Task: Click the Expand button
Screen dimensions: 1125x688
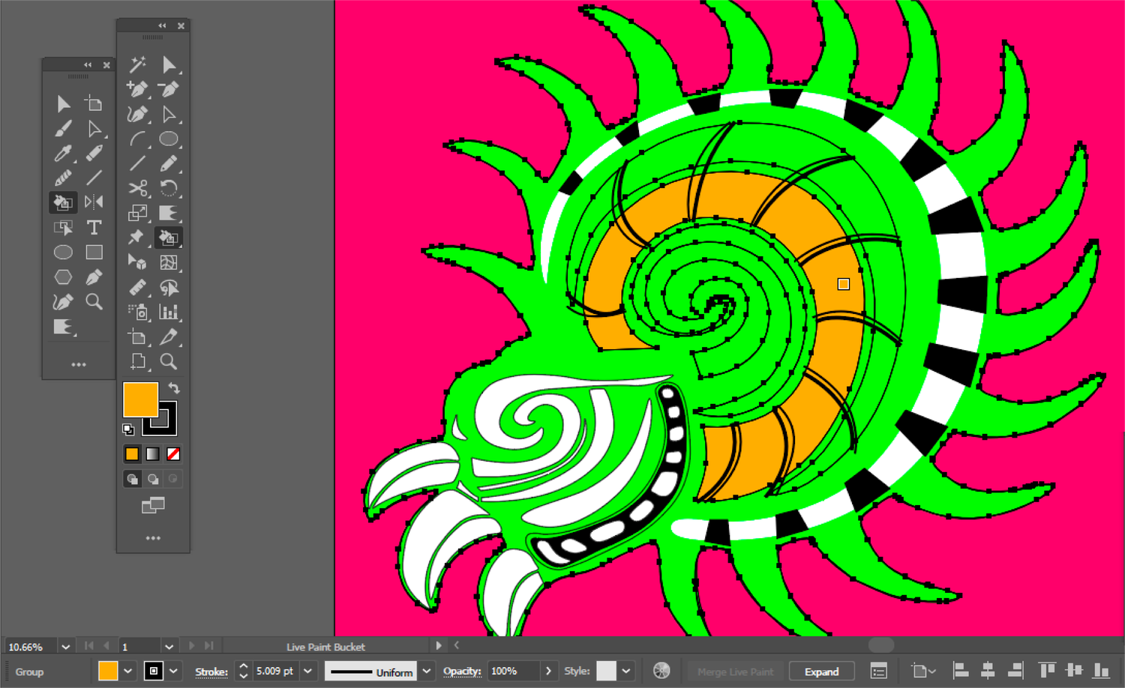Action: click(x=821, y=671)
